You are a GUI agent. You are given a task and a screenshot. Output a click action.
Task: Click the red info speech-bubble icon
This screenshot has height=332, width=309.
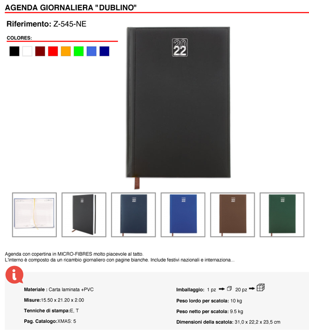tap(14, 275)
